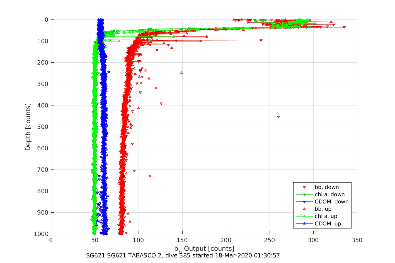Viewport: 395px width, 263px height.
Task: Click the red down-triangle outlier near 126 counts, depth 395
Action: 161,104
